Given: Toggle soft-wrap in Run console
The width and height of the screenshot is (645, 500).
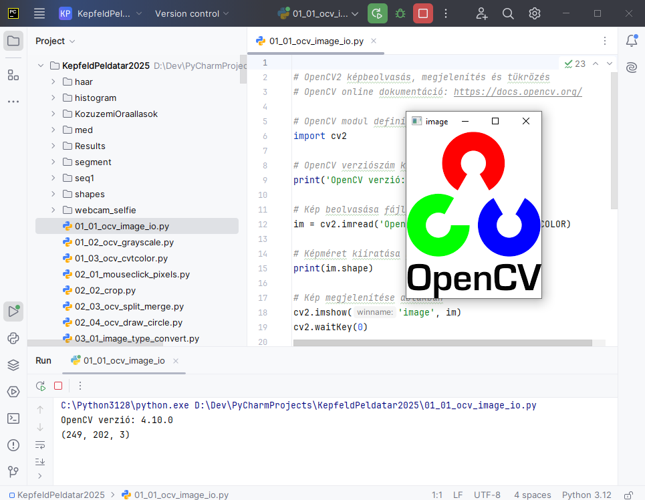Looking at the screenshot, I should (40, 445).
